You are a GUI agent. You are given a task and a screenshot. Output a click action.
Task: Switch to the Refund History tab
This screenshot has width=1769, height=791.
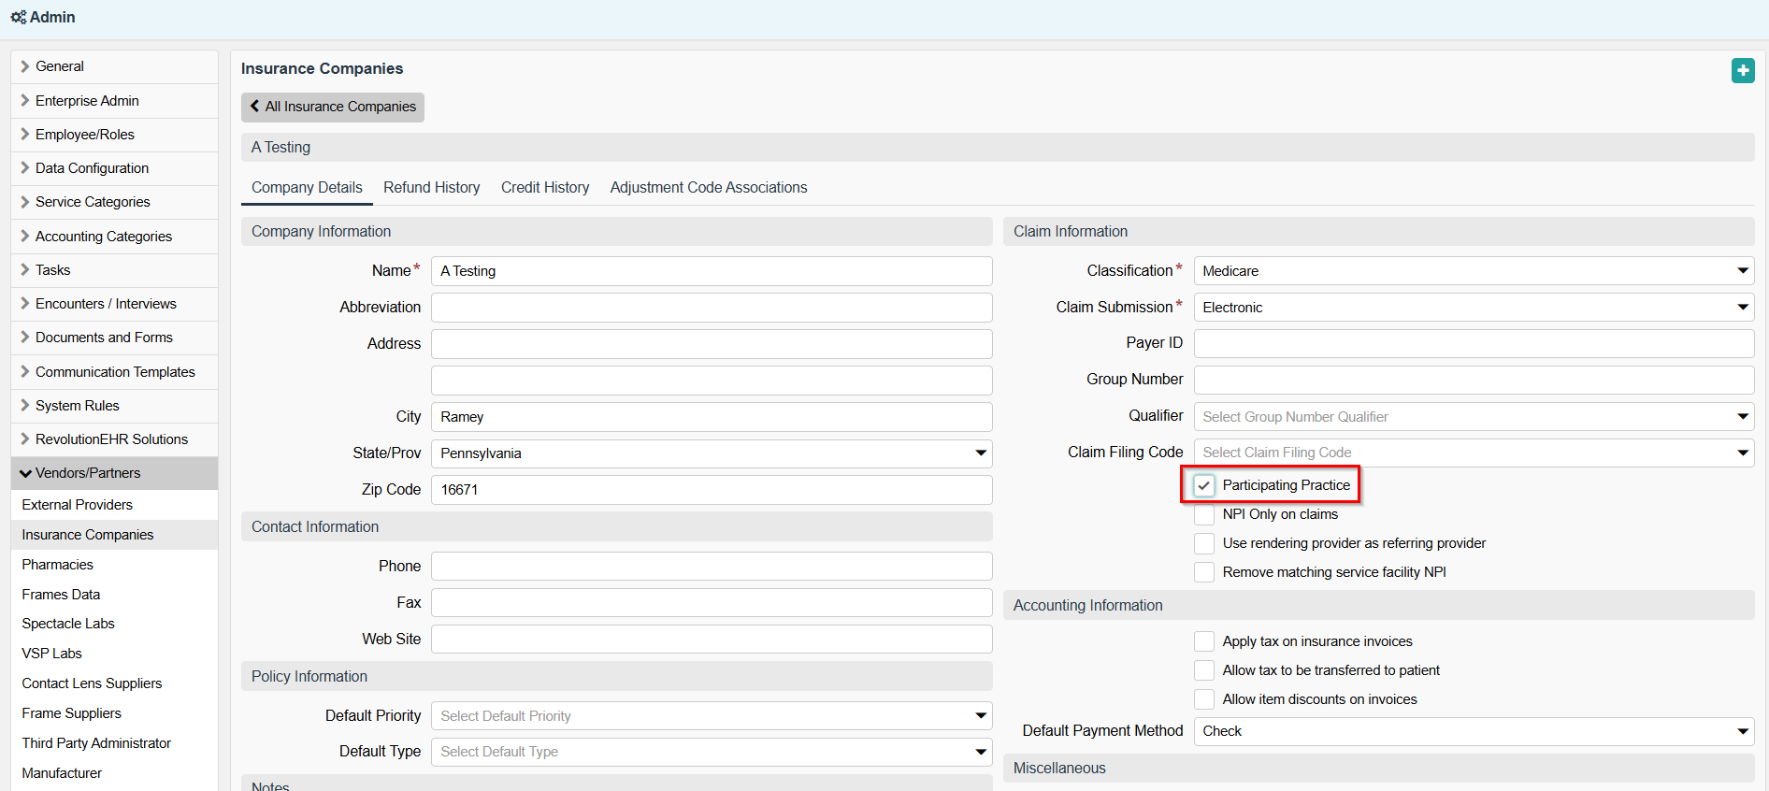click(431, 188)
